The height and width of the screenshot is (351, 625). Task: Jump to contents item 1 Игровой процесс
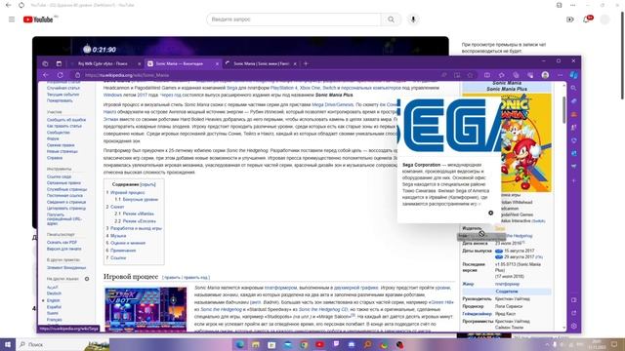(x=126, y=192)
